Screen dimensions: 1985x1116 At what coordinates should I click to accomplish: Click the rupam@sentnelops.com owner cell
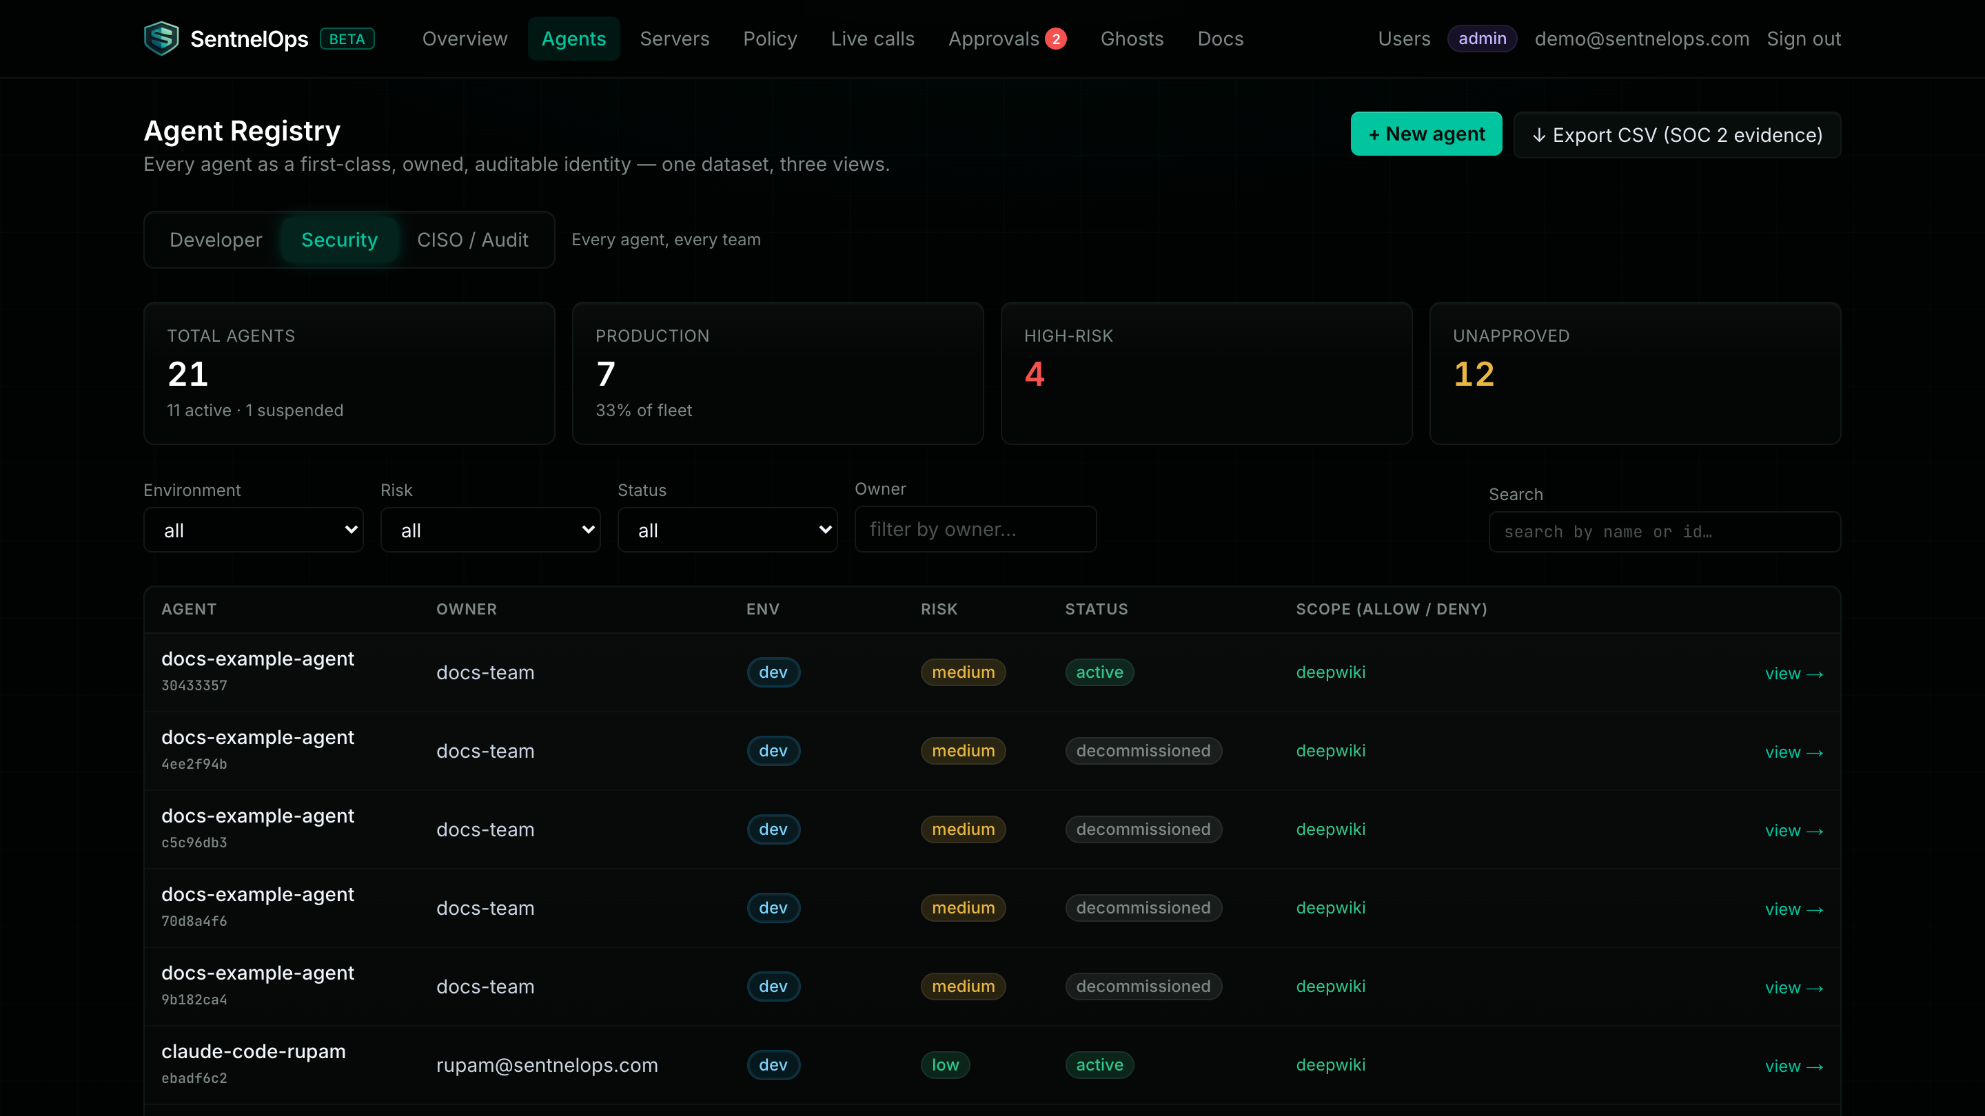(547, 1065)
